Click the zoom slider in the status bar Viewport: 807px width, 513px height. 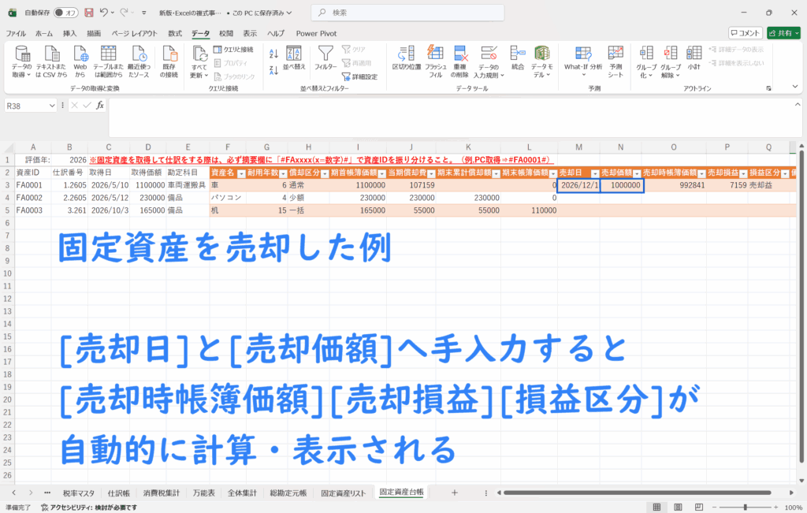pos(745,507)
